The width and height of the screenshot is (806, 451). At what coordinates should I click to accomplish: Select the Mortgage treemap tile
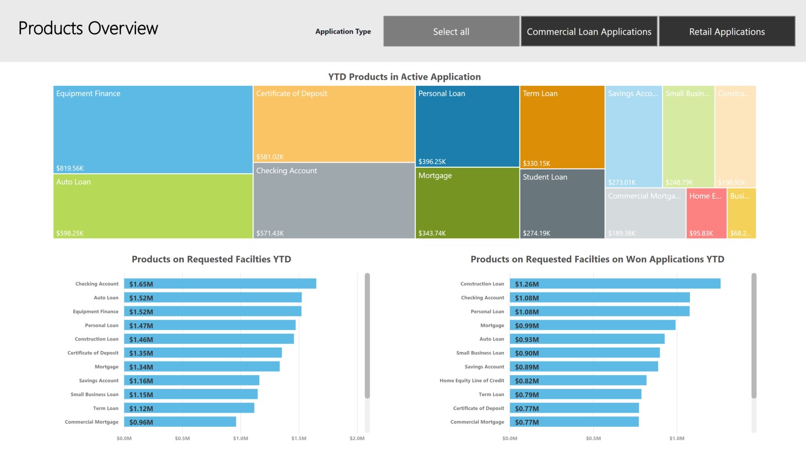point(467,203)
